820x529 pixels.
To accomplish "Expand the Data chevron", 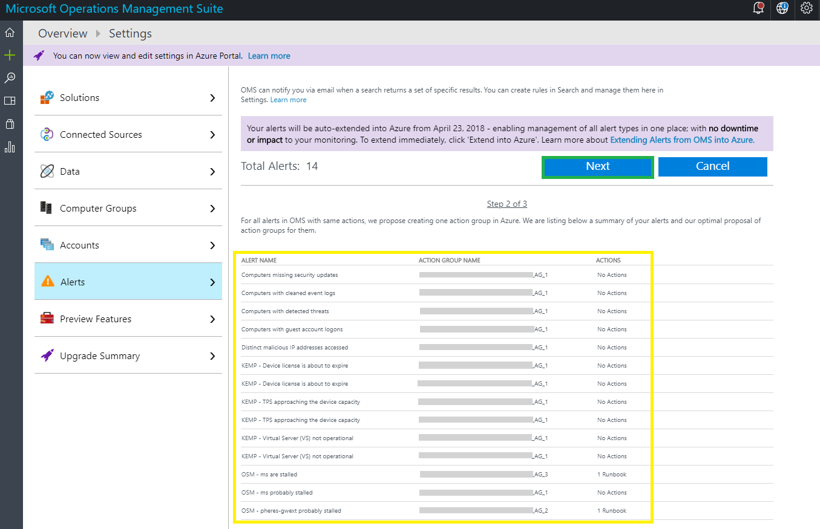I will coord(212,171).
